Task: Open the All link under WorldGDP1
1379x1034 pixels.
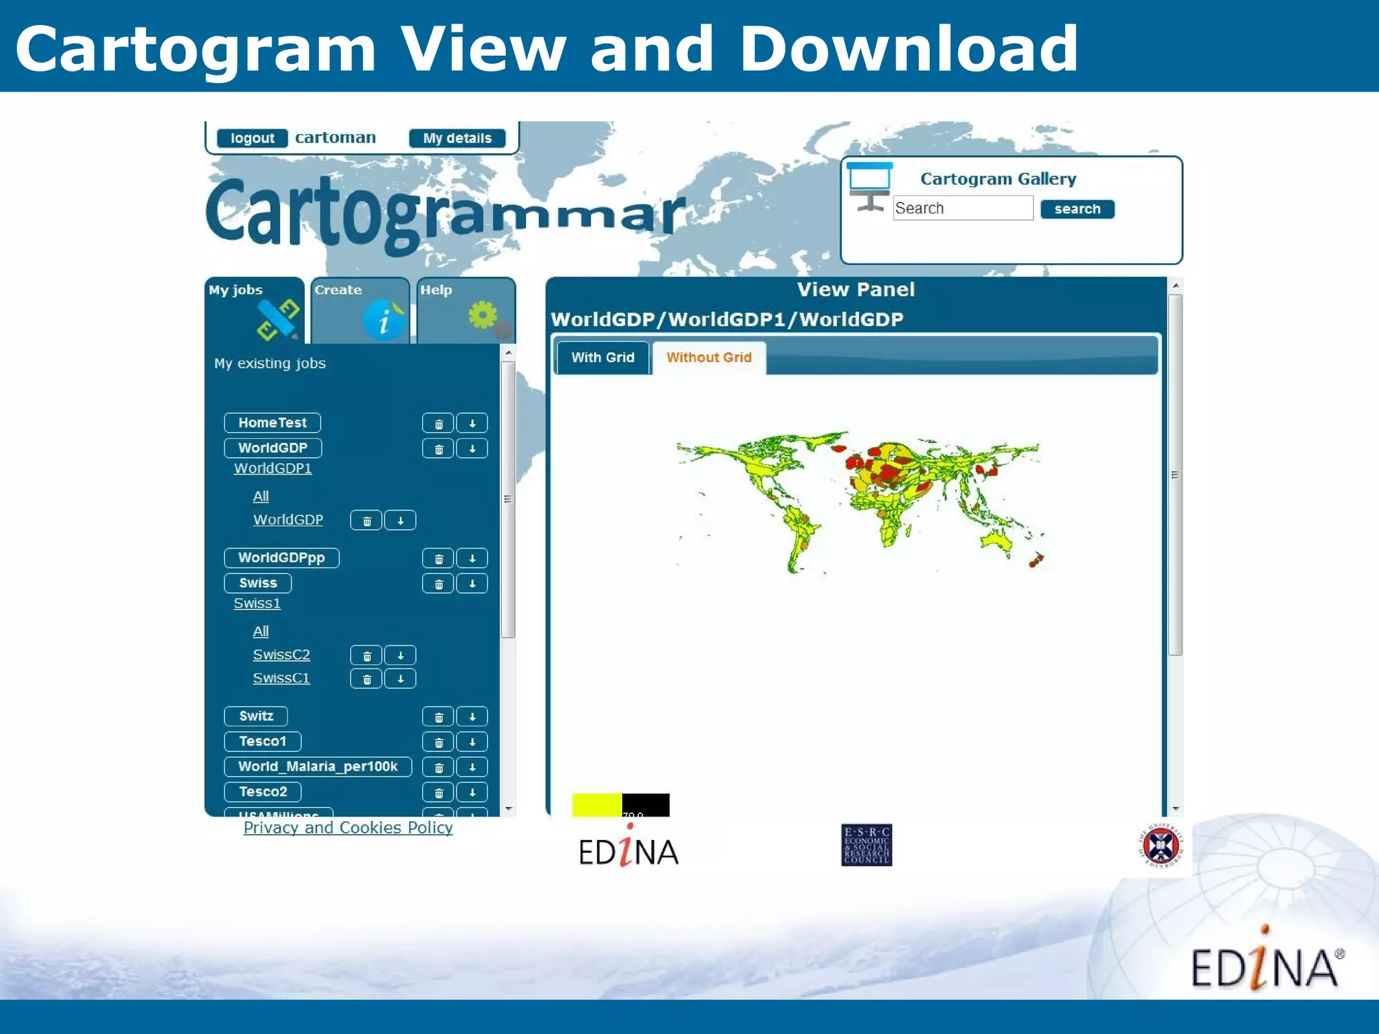Action: (261, 497)
